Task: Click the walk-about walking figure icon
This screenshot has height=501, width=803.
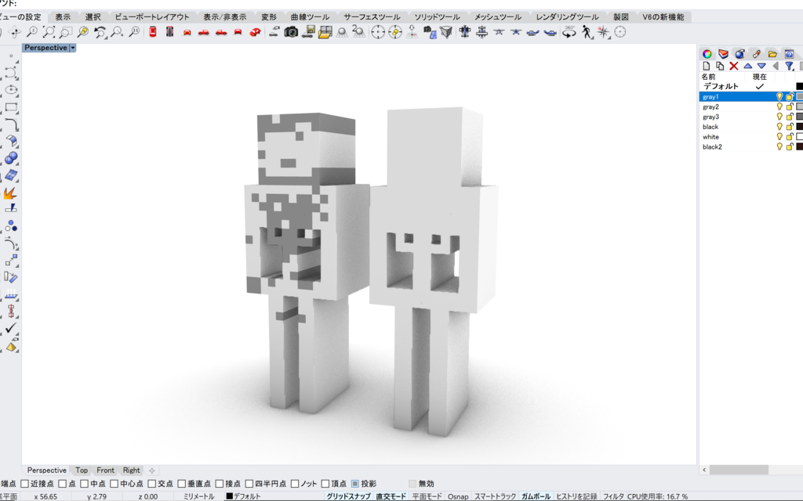Action: click(x=587, y=32)
